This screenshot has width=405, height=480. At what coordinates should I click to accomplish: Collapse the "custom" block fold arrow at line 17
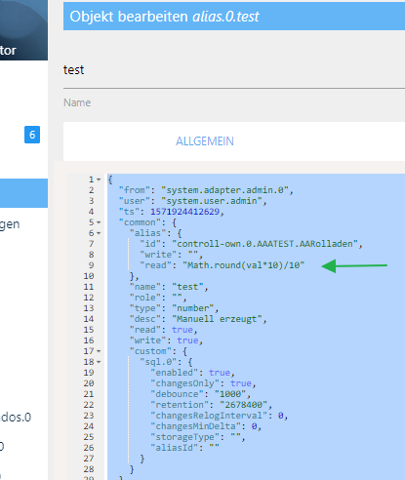(99, 351)
